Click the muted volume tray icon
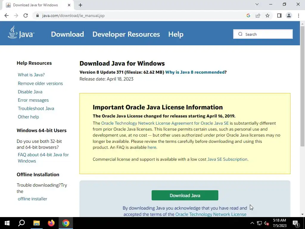The width and height of the screenshot is (305, 229). 267,223
